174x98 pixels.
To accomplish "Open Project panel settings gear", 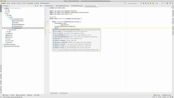I will pyautogui.click(x=41, y=6).
